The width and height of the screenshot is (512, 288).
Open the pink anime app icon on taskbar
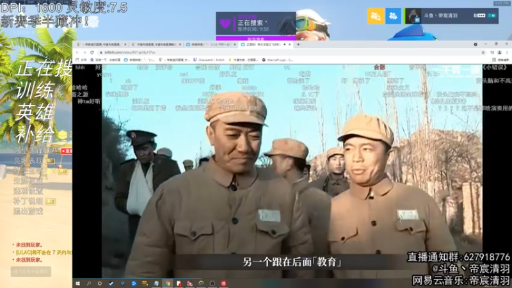(x=190, y=284)
